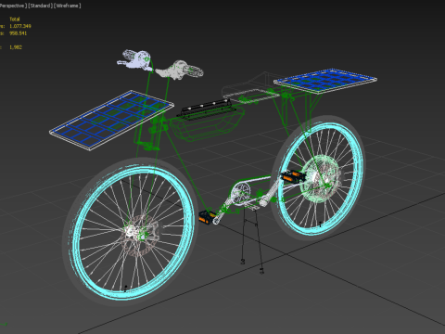This screenshot has height=334, width=445.
Task: Open the Wireframe shading mode menu
Action: coord(68,6)
